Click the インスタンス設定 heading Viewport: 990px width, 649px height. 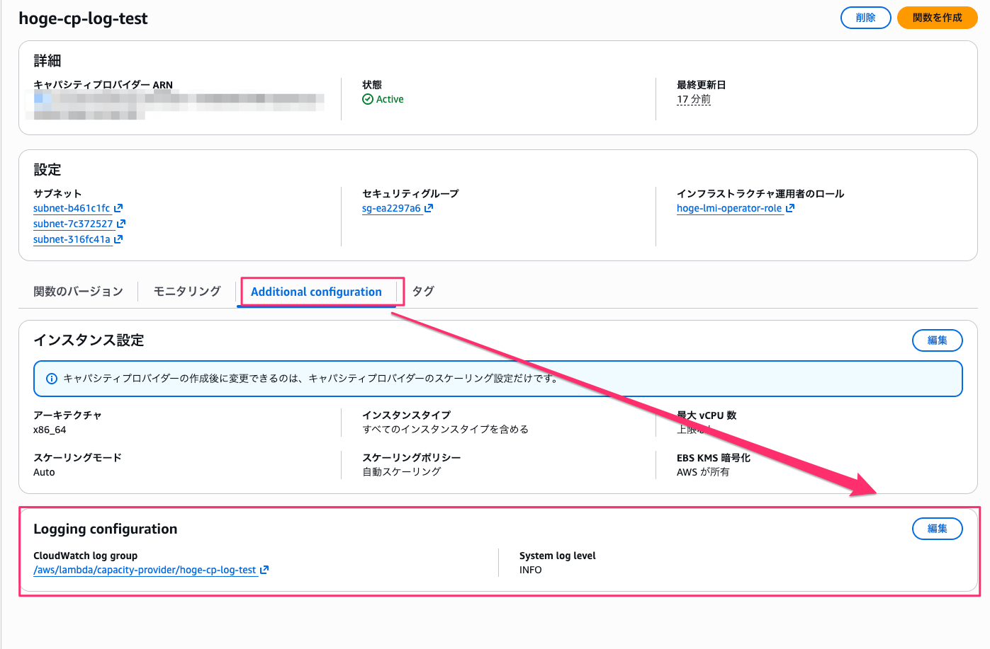click(x=89, y=340)
